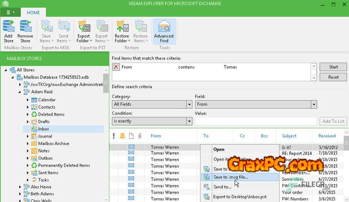Click the Start search button
This screenshot has height=202, width=349.
point(333,67)
